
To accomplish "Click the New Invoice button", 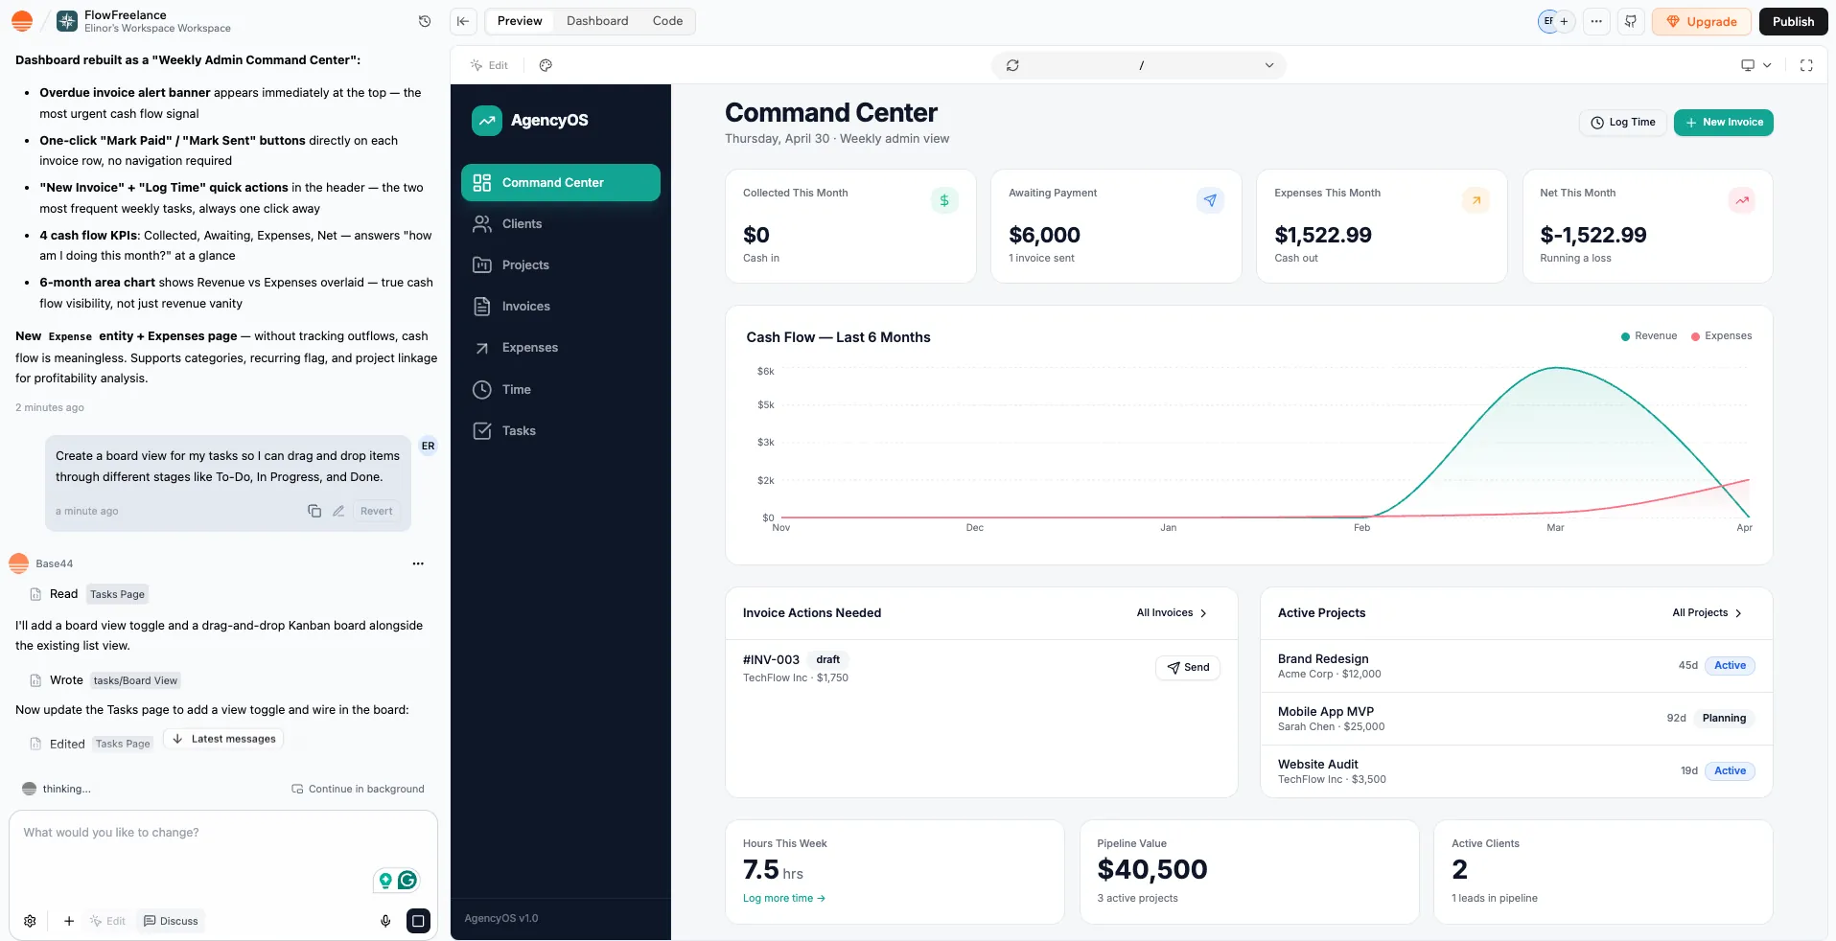I will 1723,123.
